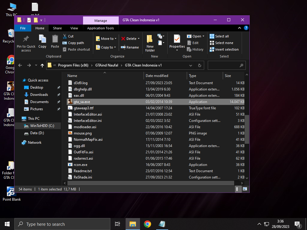Expand the Open dropdown arrow

pos(204,36)
